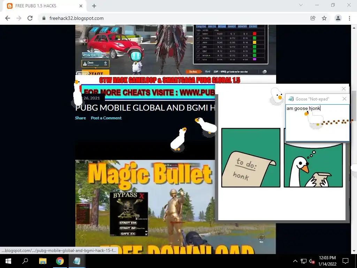Click the taskbar search magnifier icon

25,261
